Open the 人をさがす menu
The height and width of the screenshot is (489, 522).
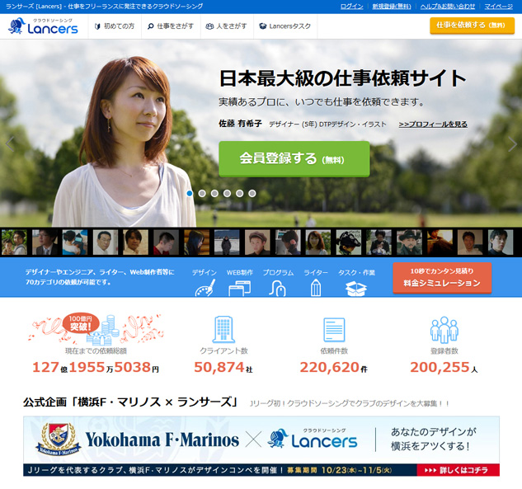coord(226,26)
